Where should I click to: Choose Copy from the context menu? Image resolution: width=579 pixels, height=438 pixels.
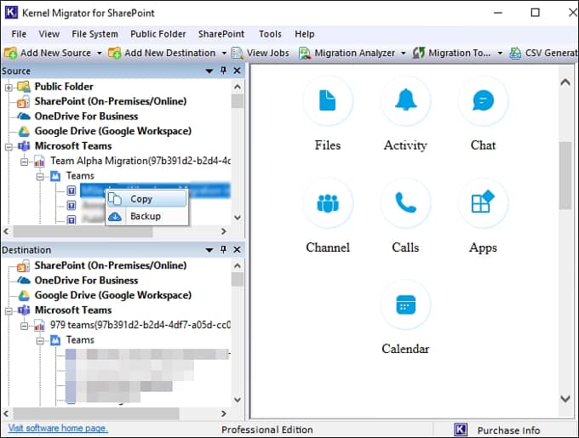pos(147,199)
